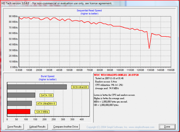Image resolution: width=180 pixels, height=132 pixels.
Task: Click the Burst Speed chart title
Action: (48, 76)
